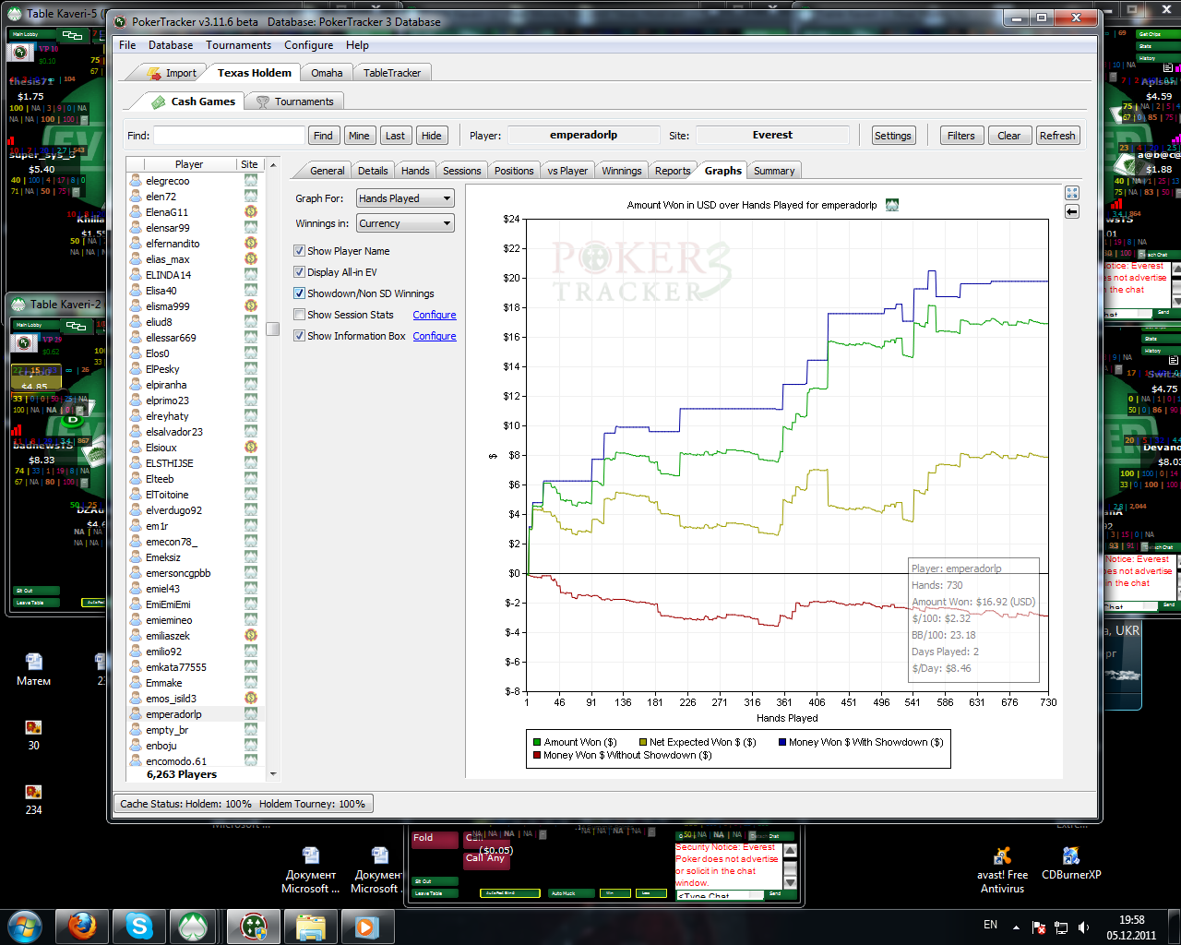Switch to the Summary tab

pyautogui.click(x=773, y=171)
